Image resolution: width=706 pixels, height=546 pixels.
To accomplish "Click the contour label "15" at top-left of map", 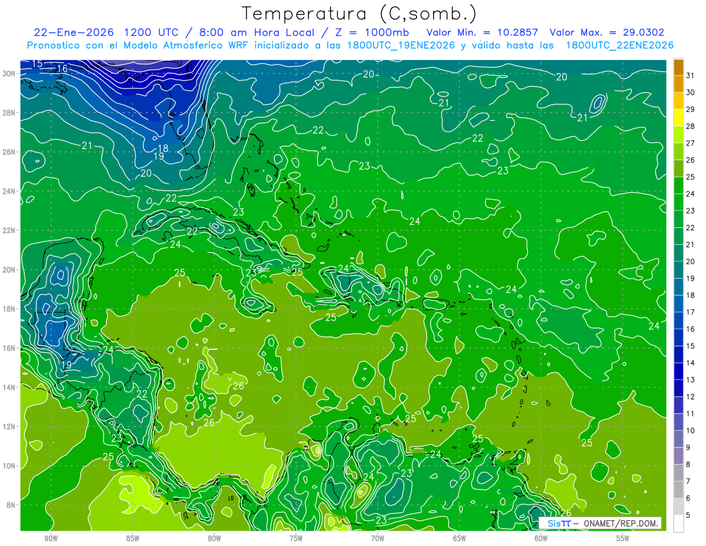I will click(x=37, y=64).
